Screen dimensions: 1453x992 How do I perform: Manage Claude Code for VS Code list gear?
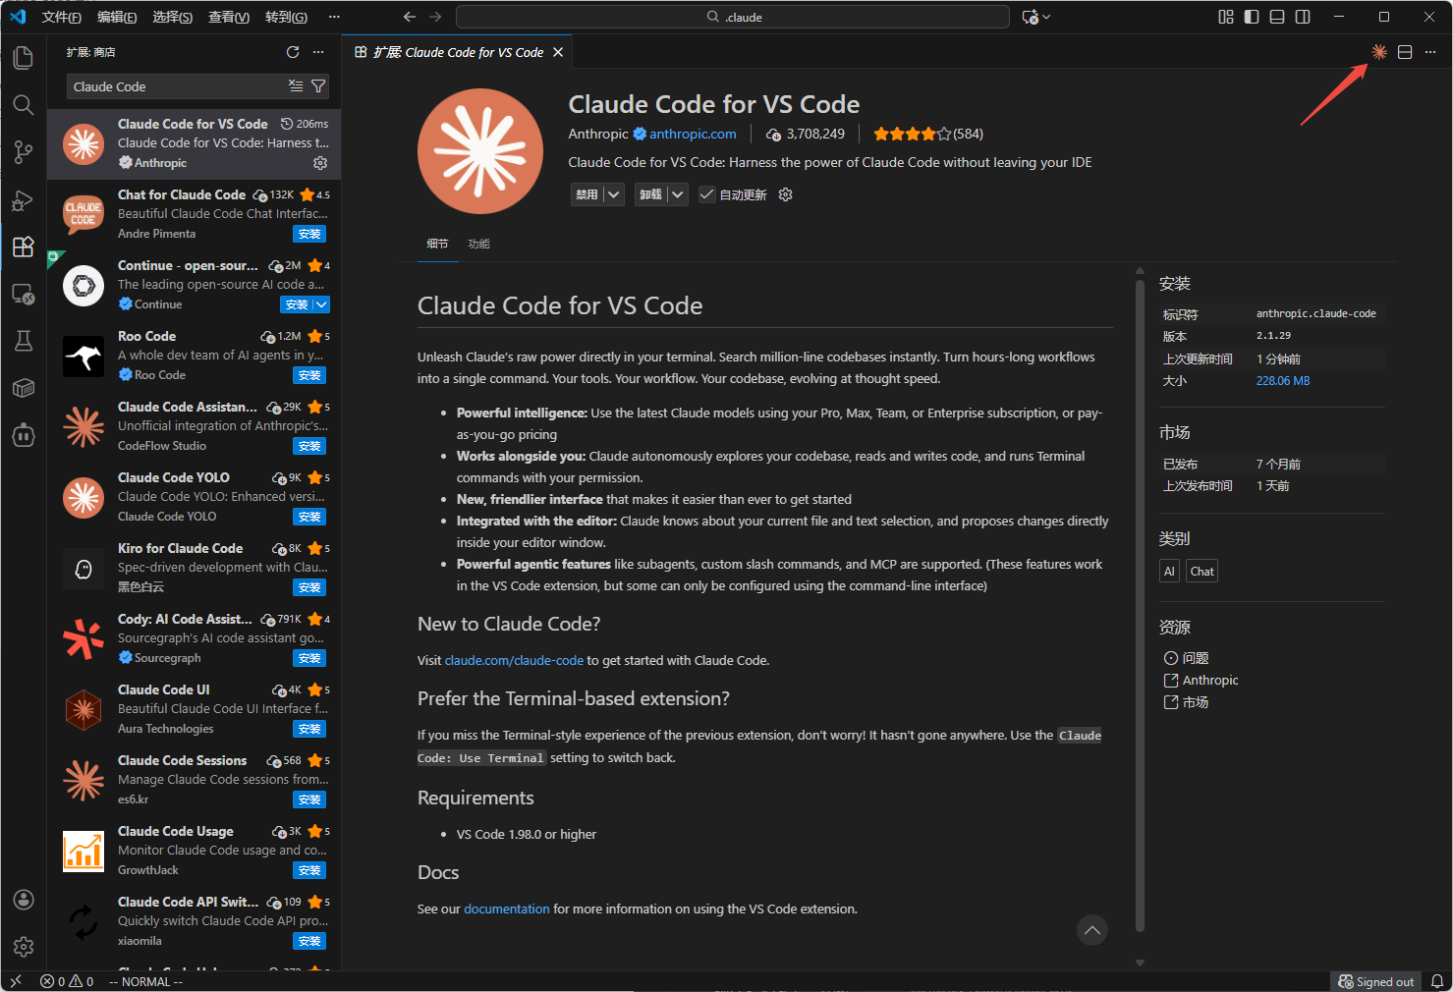coord(320,163)
